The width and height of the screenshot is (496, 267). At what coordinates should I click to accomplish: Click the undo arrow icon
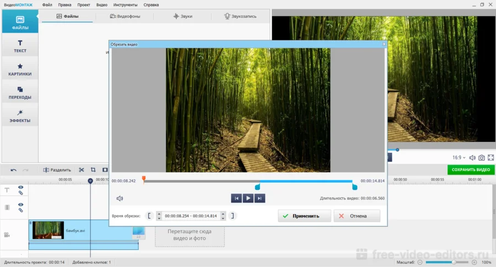(x=13, y=170)
